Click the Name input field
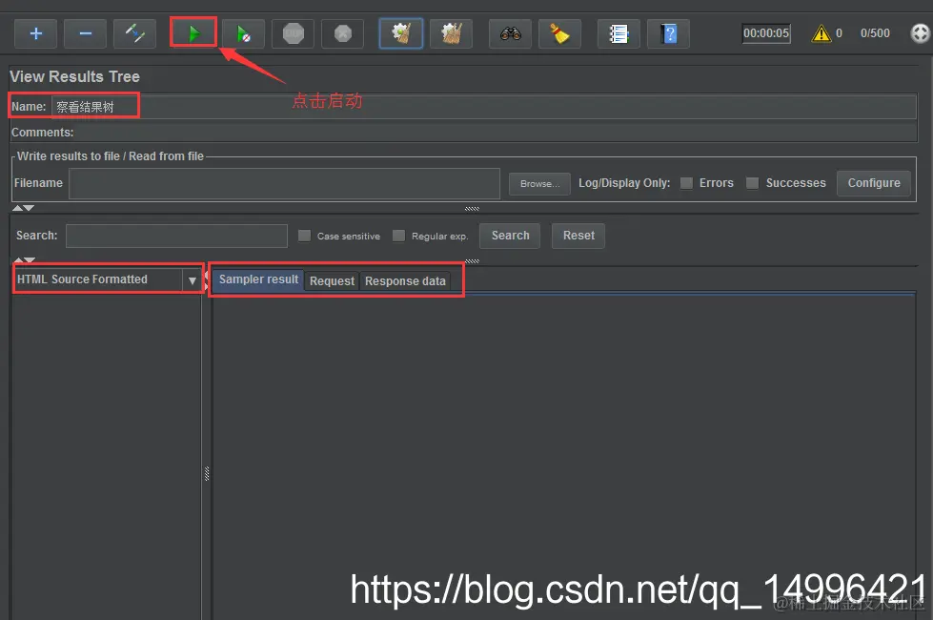933x620 pixels. (484, 107)
